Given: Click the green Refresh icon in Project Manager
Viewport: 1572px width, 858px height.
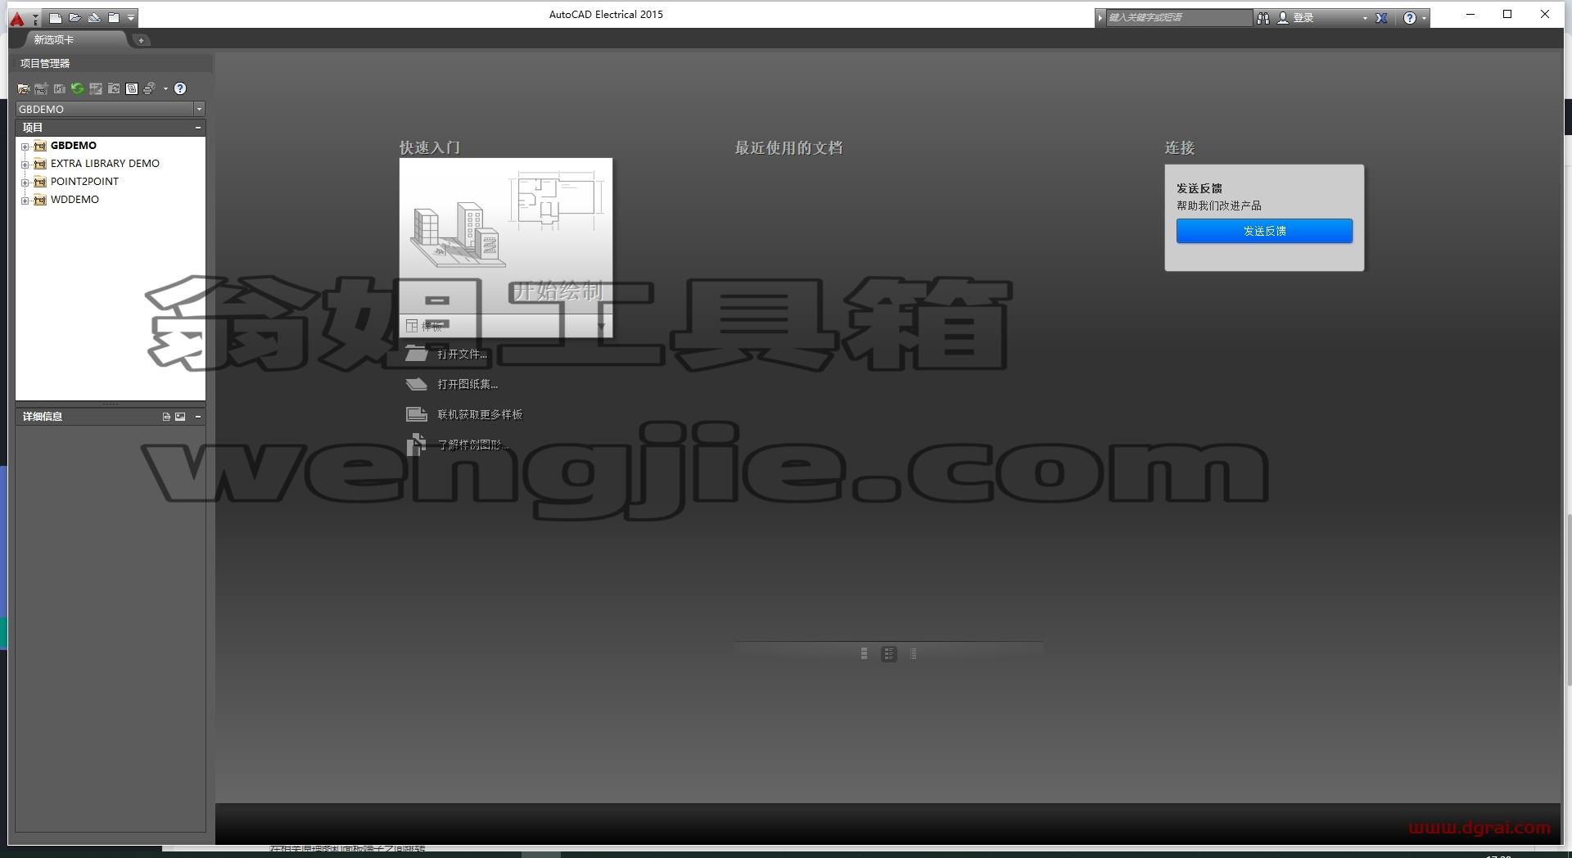Looking at the screenshot, I should [78, 88].
